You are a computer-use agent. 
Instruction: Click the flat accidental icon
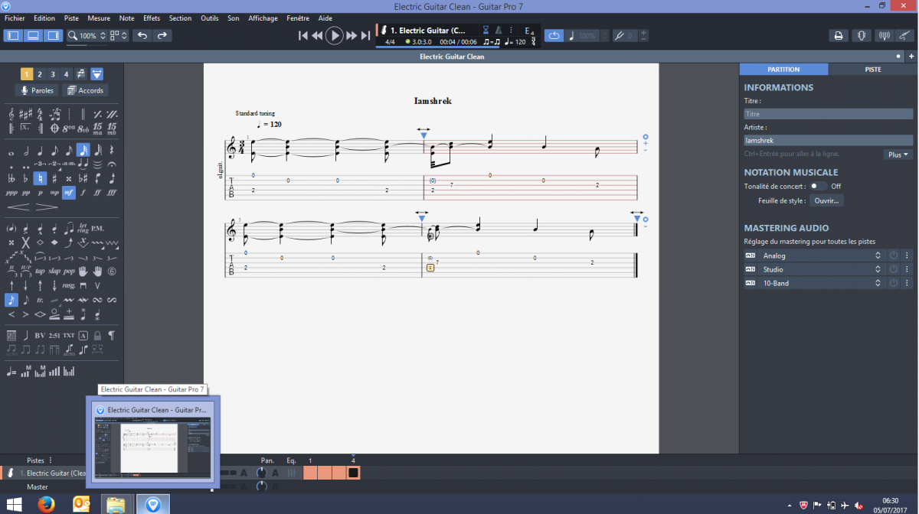coord(26,178)
